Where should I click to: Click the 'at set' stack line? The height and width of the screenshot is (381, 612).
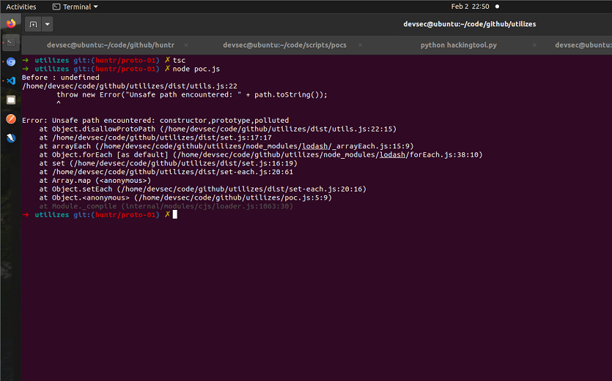point(169,163)
